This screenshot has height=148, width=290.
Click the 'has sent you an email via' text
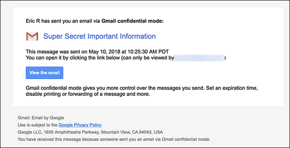71,21
